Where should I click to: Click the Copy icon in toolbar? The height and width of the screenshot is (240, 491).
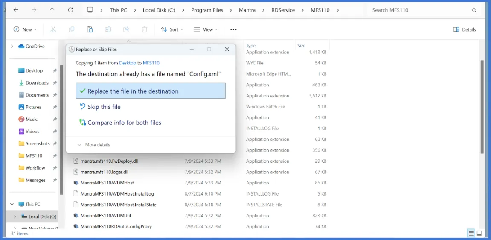tap(71, 29)
